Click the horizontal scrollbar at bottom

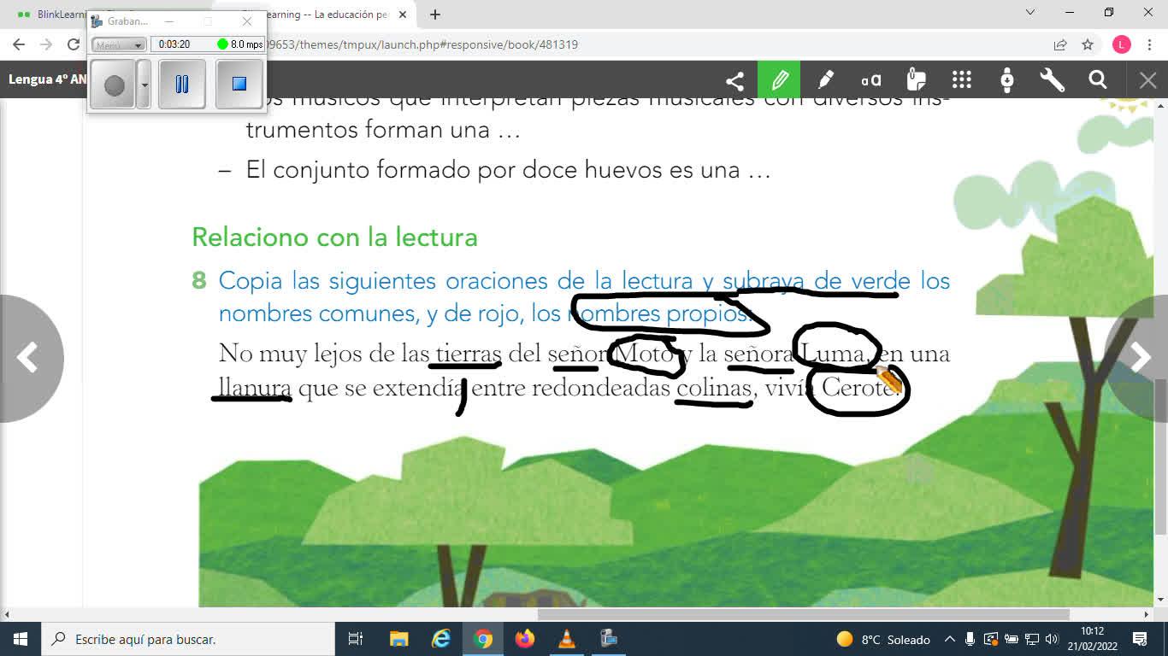pyautogui.click(x=803, y=614)
